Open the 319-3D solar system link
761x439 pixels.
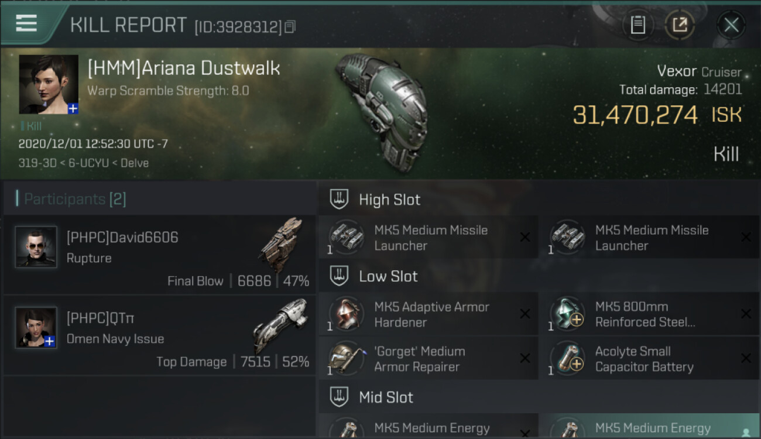pos(39,163)
